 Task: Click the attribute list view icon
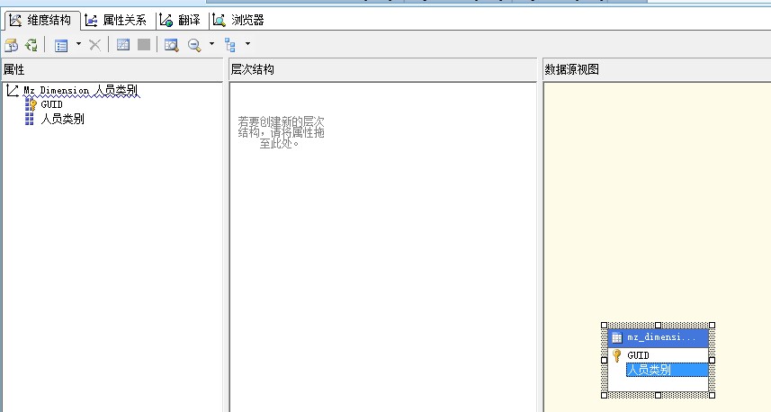click(61, 46)
